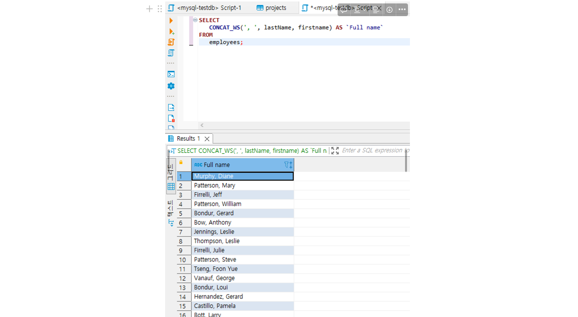578x317 pixels.
Task: Select cell Bow, Anthony
Action: point(242,222)
